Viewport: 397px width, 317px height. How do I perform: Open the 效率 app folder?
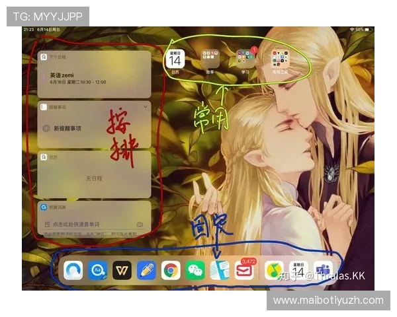210,59
